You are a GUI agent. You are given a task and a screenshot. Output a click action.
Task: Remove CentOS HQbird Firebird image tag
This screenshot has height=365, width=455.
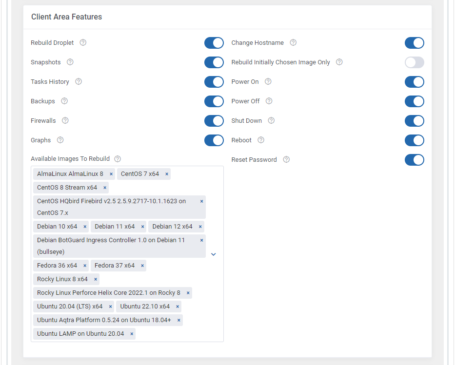point(202,201)
